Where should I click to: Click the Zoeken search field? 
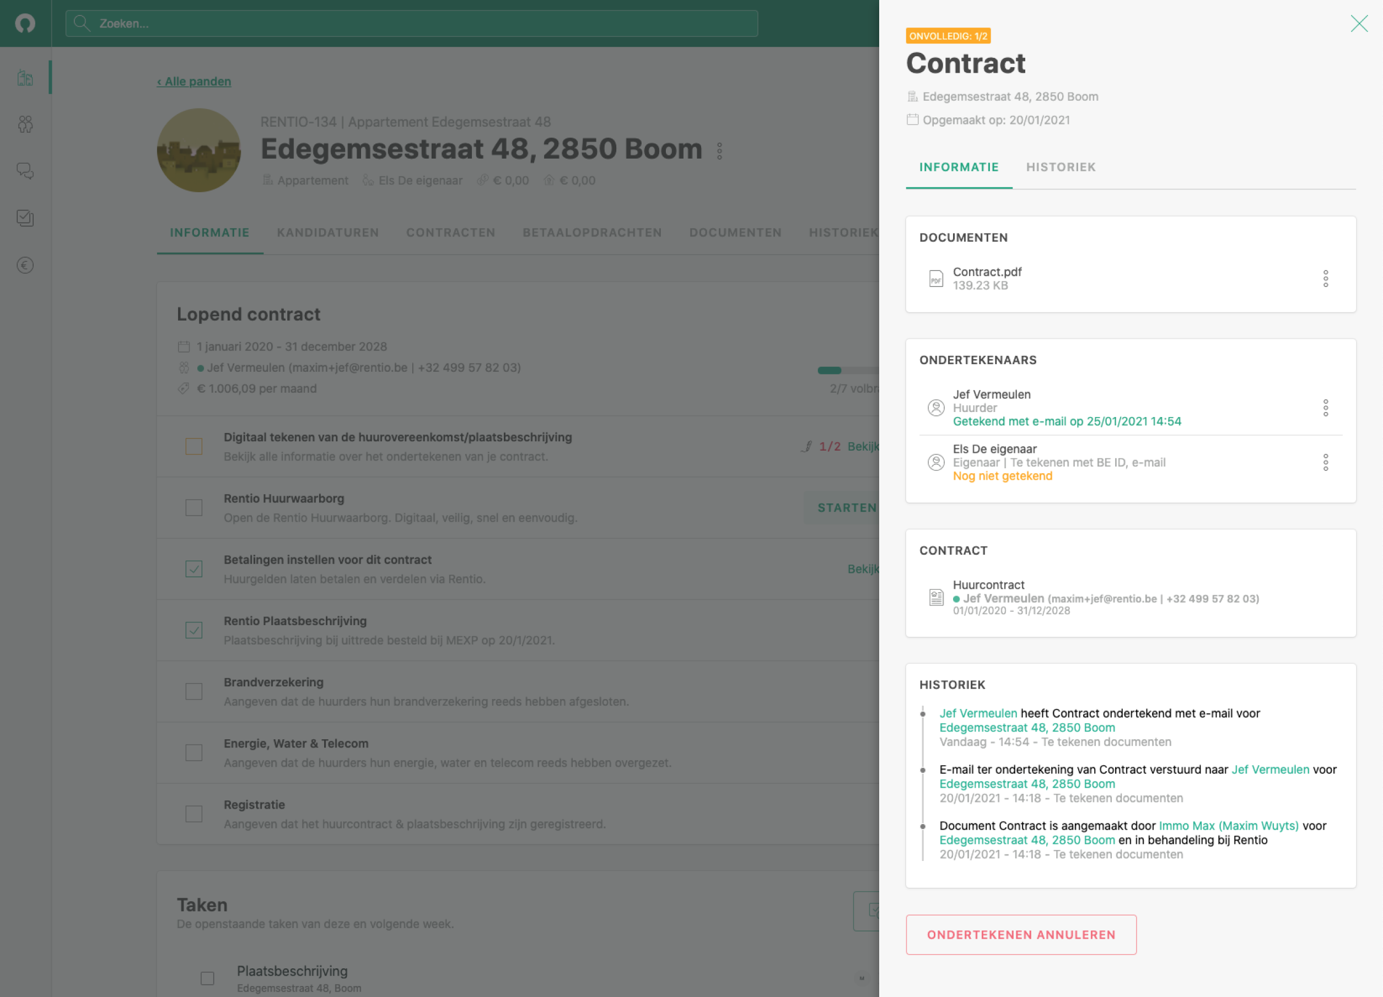coord(412,23)
